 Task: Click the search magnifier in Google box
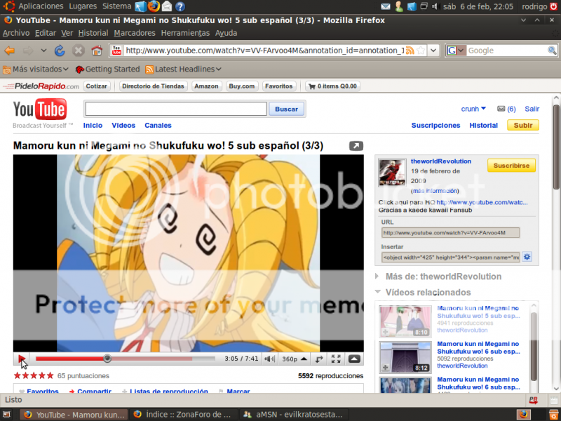pyautogui.click(x=552, y=51)
